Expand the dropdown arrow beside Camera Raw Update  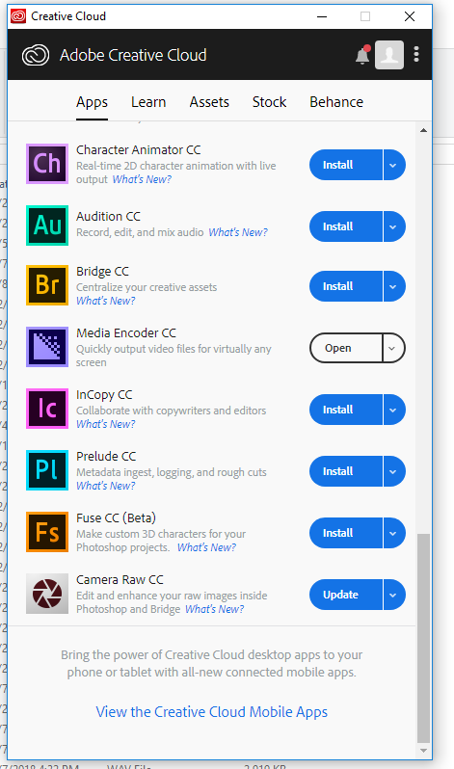point(394,595)
